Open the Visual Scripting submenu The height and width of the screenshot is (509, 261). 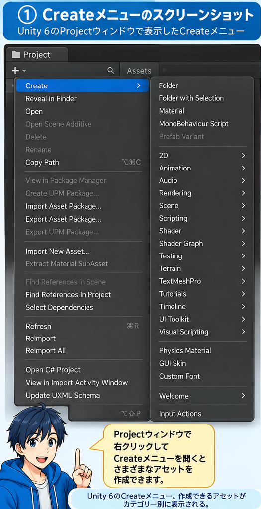202,332
